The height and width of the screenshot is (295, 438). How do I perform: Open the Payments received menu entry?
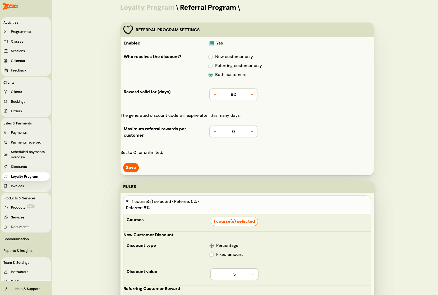pyautogui.click(x=26, y=142)
